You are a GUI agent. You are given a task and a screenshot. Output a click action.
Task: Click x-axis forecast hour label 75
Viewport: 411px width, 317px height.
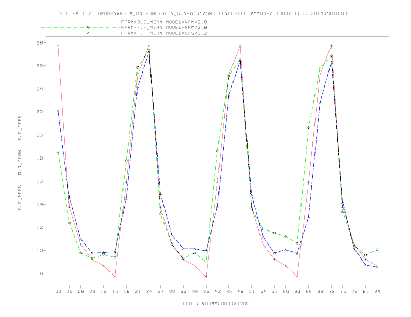[x=343, y=291]
